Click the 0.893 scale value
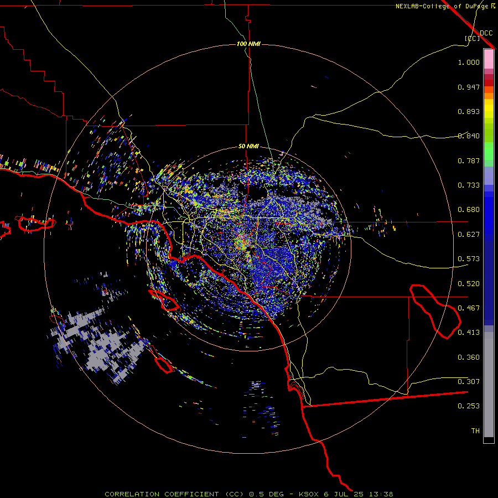 click(469, 111)
